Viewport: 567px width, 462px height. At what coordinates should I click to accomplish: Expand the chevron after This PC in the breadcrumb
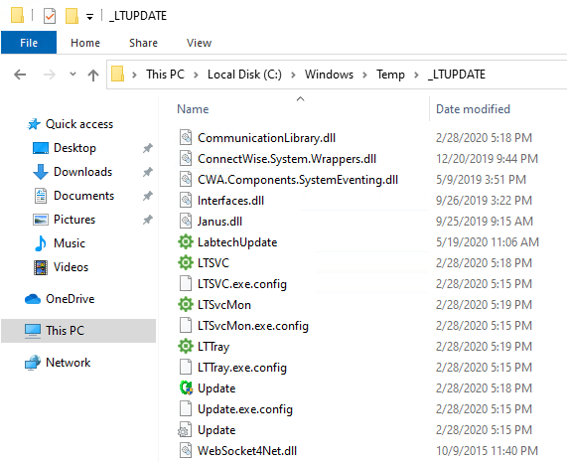(x=196, y=75)
